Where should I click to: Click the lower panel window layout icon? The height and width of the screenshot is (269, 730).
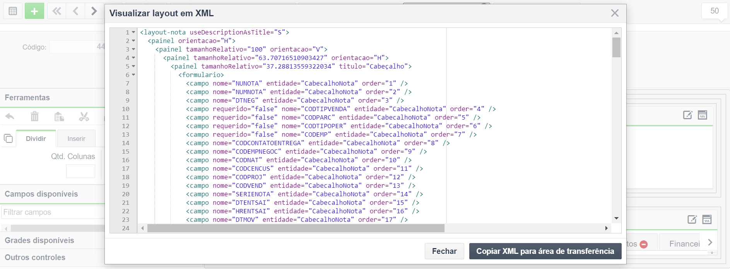[x=707, y=219]
